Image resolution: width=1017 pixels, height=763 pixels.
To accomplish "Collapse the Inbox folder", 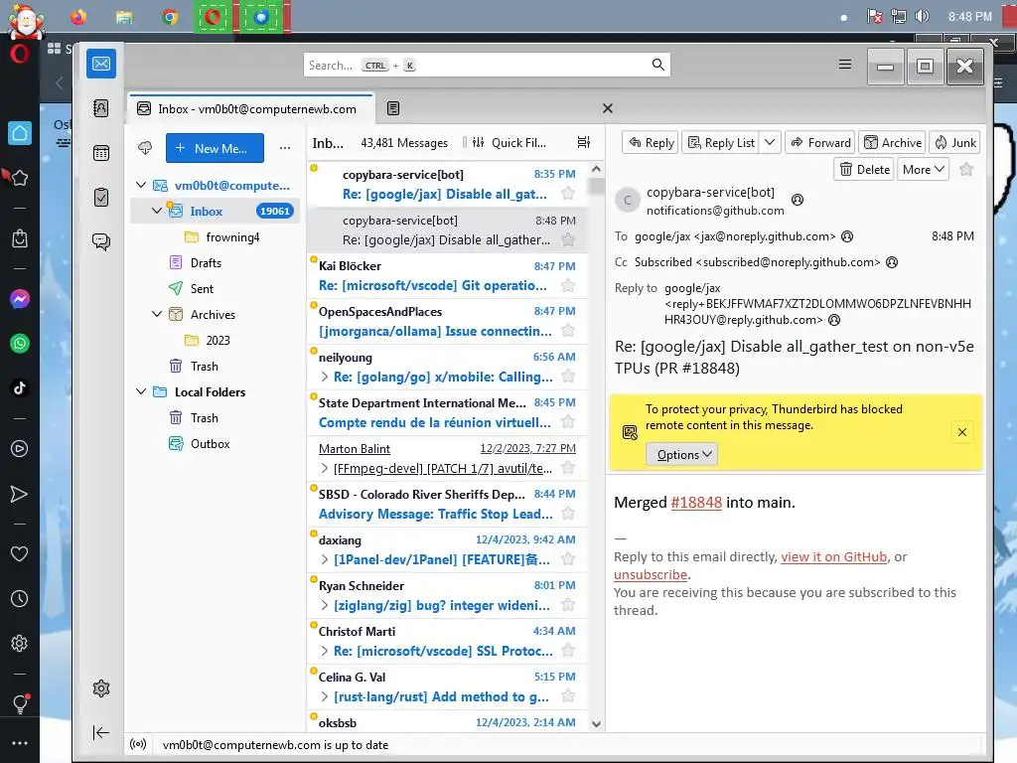I will click(x=156, y=211).
